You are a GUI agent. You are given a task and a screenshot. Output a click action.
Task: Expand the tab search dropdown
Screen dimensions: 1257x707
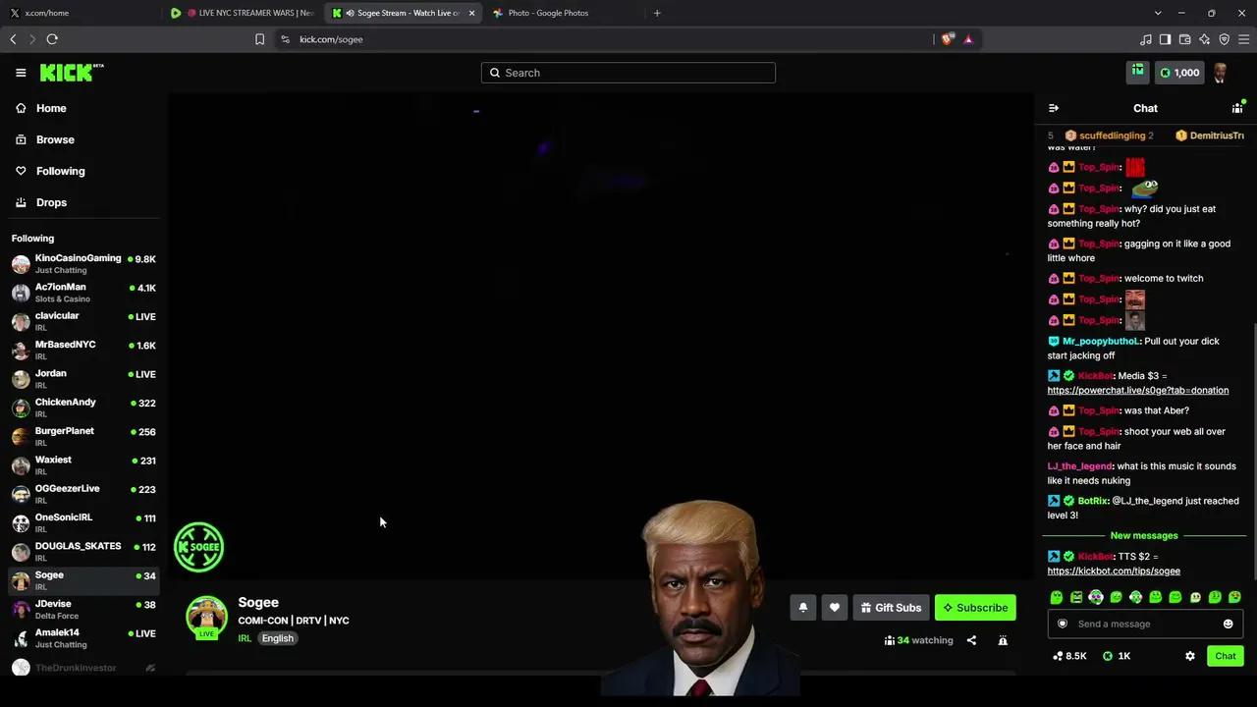click(x=1158, y=13)
